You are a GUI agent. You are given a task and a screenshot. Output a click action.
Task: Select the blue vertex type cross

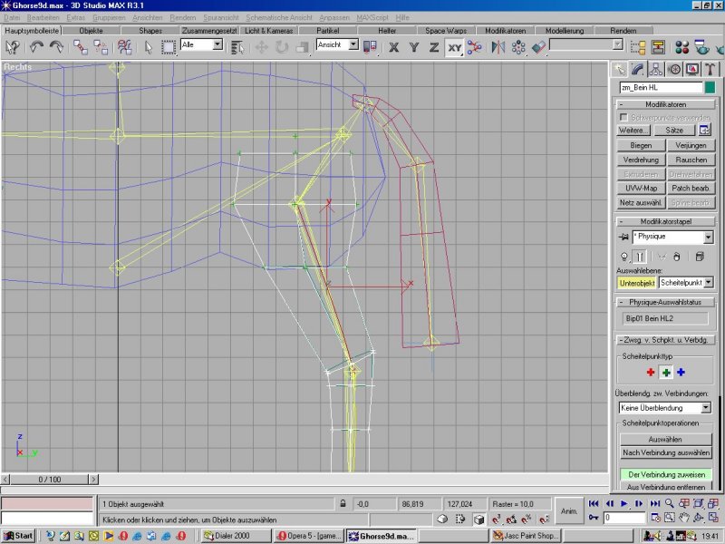click(x=680, y=372)
